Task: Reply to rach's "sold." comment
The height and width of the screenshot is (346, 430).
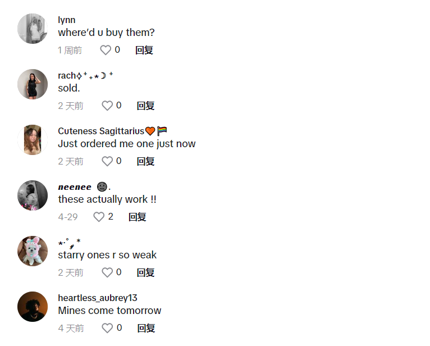Action: point(146,106)
